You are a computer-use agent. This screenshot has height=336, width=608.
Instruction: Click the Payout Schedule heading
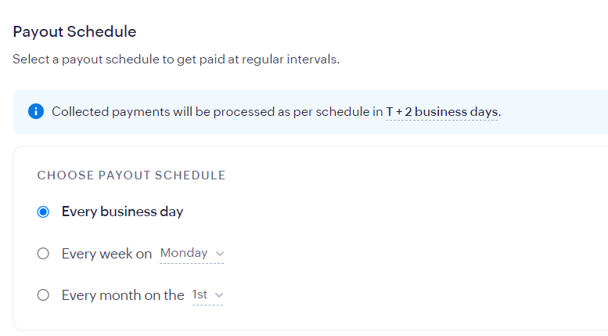74,32
